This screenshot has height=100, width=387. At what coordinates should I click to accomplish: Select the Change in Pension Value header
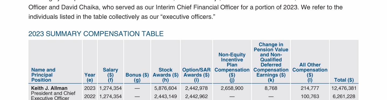point(271,62)
